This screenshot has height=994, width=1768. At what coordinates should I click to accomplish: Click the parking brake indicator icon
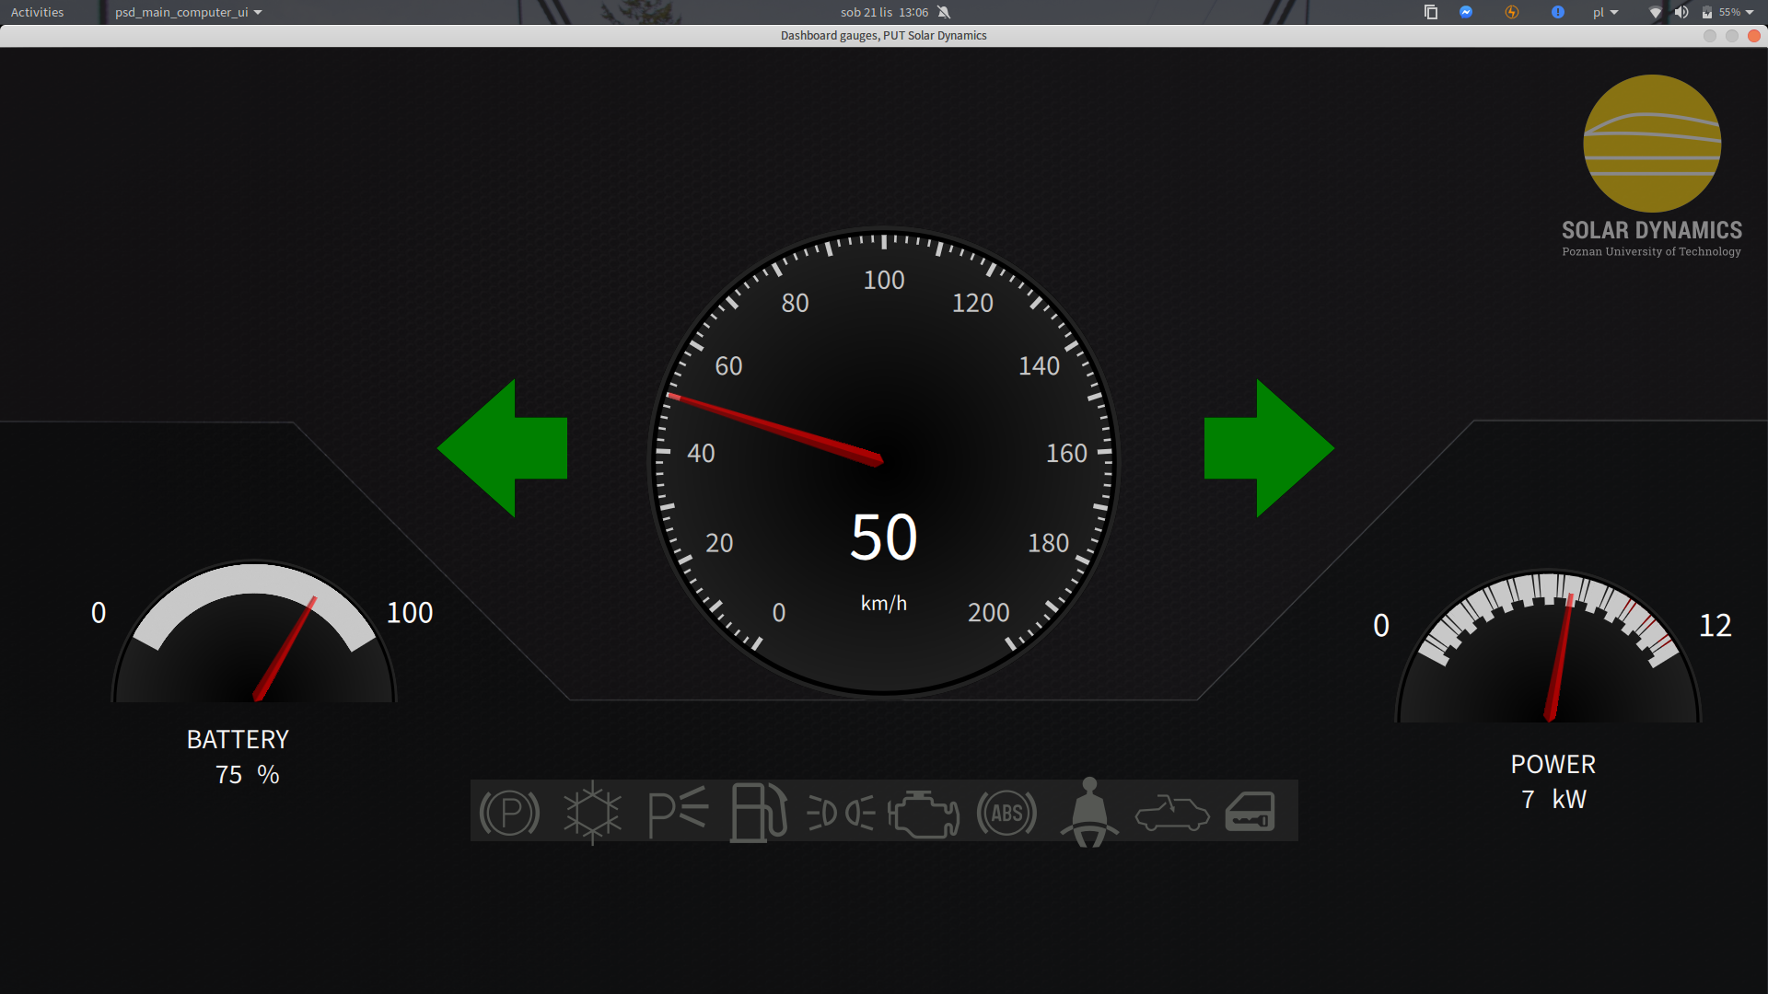pos(509,813)
